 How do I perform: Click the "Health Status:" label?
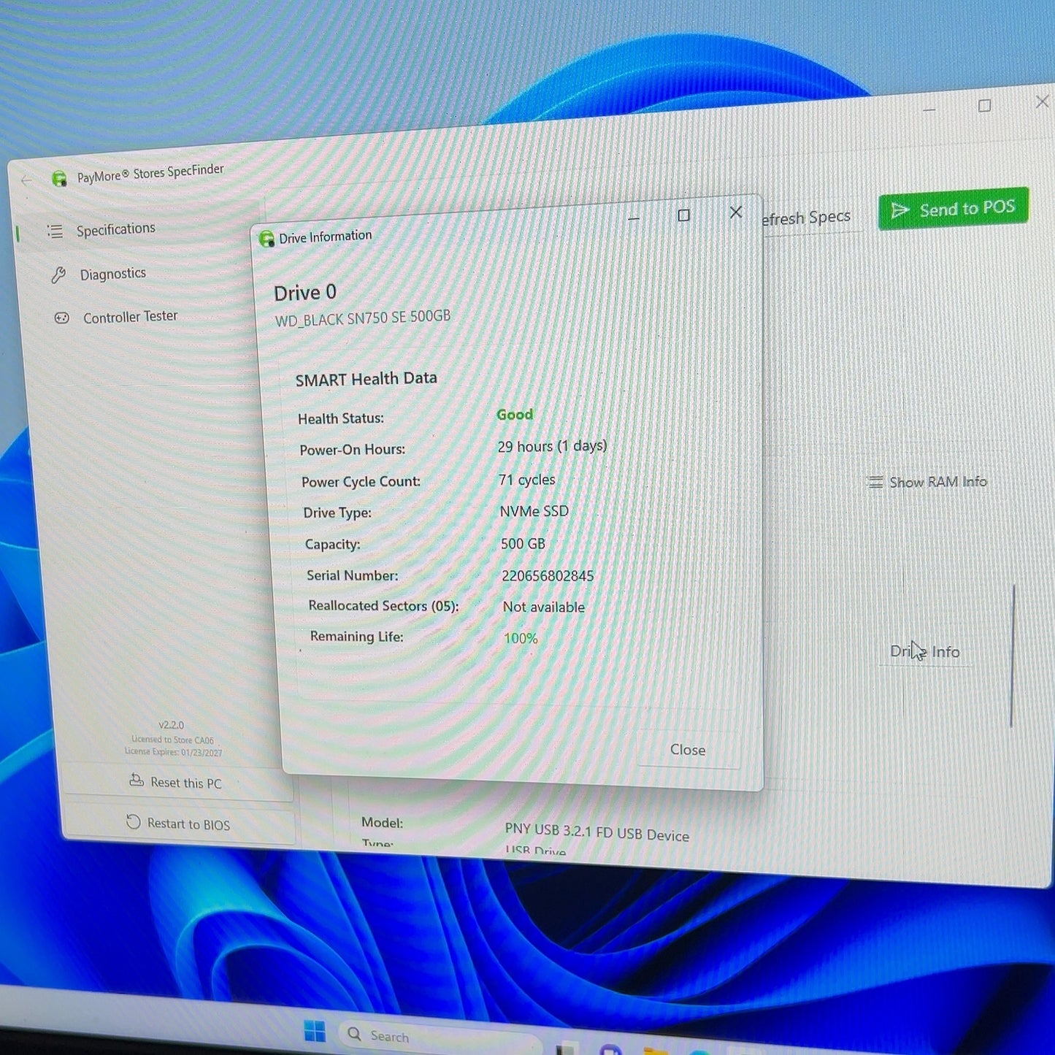[x=341, y=418]
